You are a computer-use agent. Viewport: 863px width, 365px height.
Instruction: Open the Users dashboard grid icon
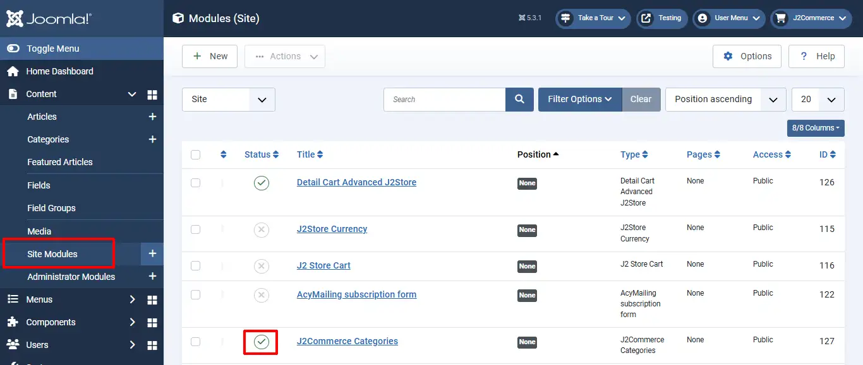pyautogui.click(x=152, y=345)
